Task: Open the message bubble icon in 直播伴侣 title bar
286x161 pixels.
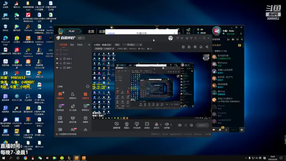Action: pos(182,38)
